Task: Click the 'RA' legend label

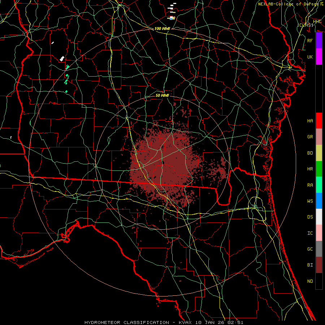Action: coord(310,185)
